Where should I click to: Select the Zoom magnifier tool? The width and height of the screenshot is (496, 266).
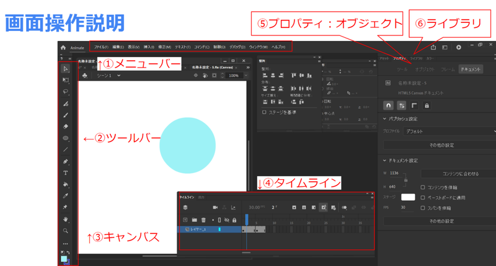point(66,231)
